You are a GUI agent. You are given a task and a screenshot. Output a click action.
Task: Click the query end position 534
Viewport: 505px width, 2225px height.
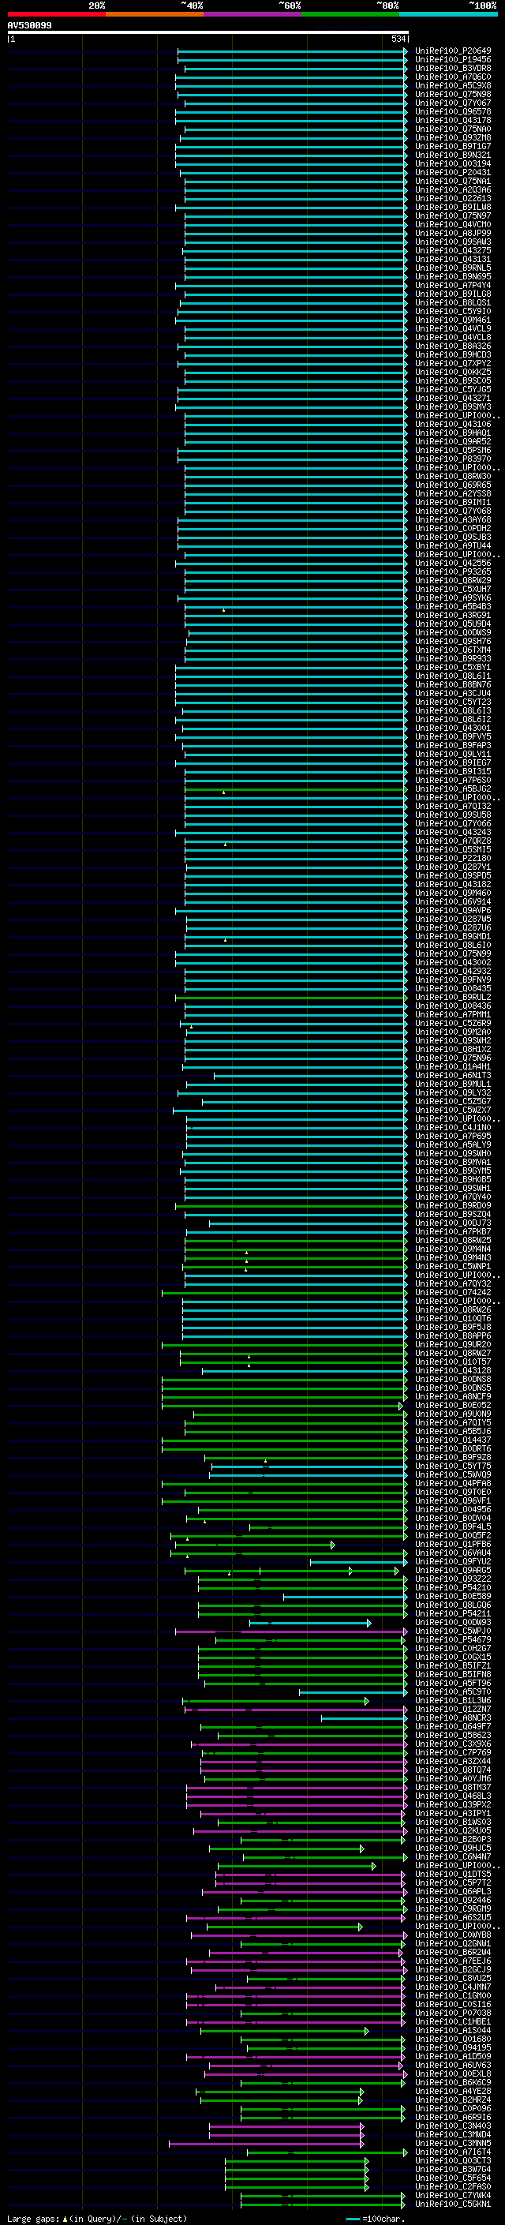click(398, 39)
